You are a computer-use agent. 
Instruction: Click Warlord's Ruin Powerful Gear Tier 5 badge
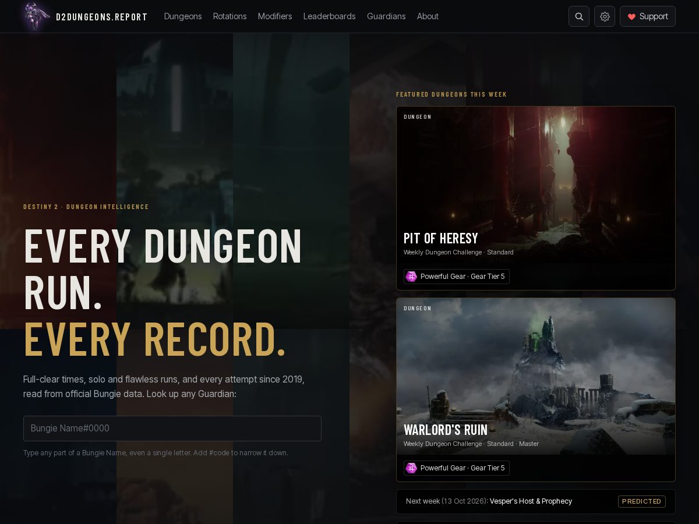click(457, 468)
